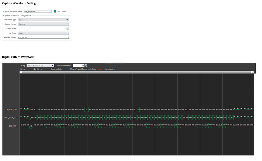The width and height of the screenshot is (262, 161).
Task: Decrease Visible Vector Items with down arrow
Action: [x=86, y=67]
